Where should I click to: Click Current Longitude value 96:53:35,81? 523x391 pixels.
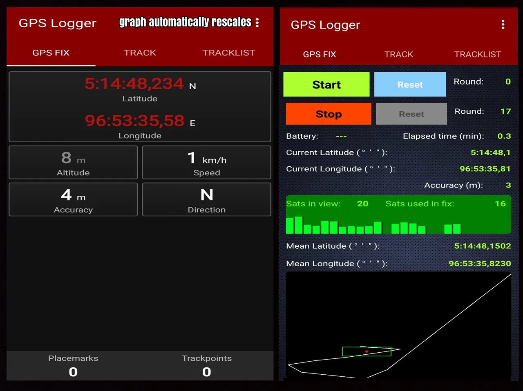point(485,169)
